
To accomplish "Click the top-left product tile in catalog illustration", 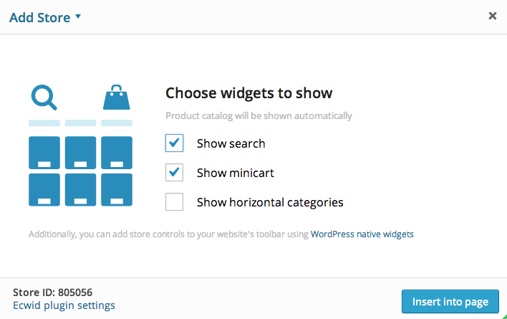I will [44, 153].
